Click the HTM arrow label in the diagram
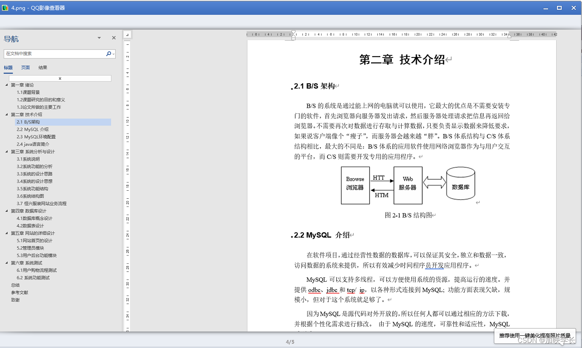This screenshot has height=348, width=582. pos(382,195)
